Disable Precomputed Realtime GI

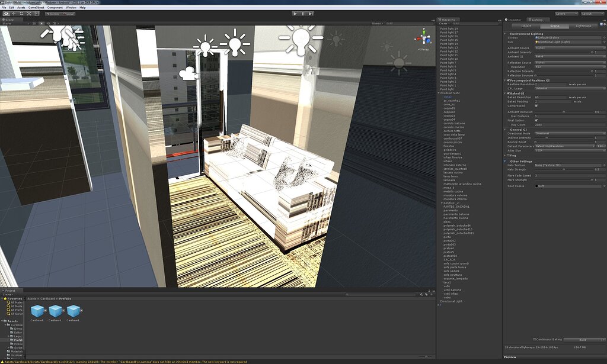coord(508,80)
